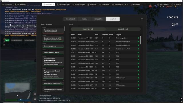Open the ЗАНЯТИЯ menu
183x103 pixels.
click(x=92, y=5)
